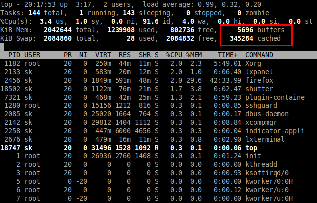Image resolution: width=317 pixels, height=203 pixels.
Task: Select the TIME+ column header
Action: [228, 55]
